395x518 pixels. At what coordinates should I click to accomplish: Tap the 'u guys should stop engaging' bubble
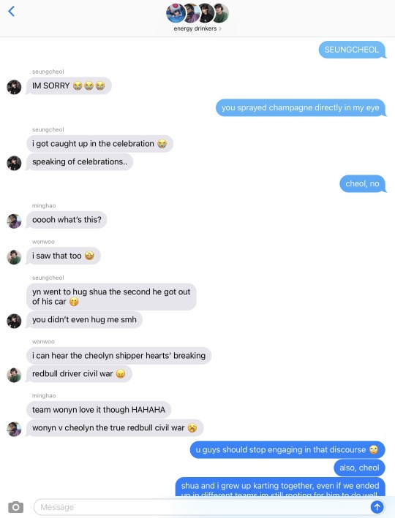click(287, 449)
